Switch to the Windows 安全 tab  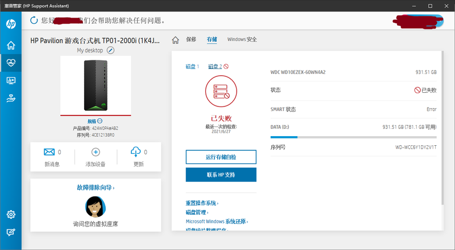click(242, 39)
